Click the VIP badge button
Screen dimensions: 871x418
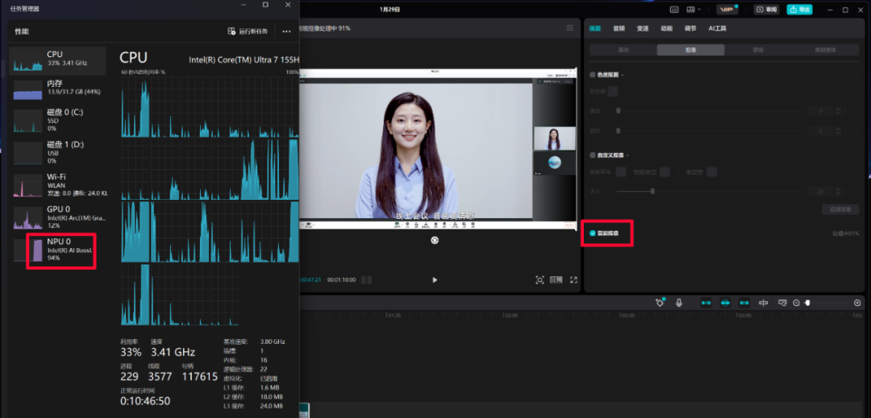point(727,10)
